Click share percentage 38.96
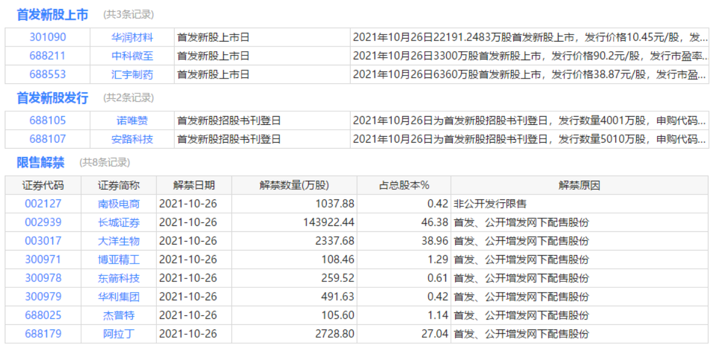The height and width of the screenshot is (345, 715). tap(435, 241)
